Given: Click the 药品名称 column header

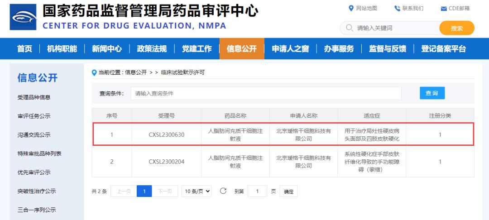Looking at the screenshot, I should (235, 116).
